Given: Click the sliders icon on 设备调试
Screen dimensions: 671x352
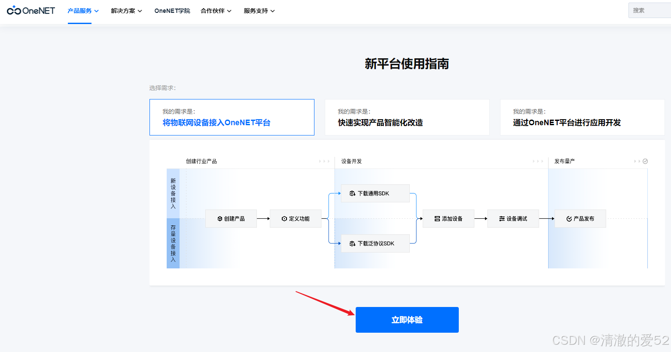Looking at the screenshot, I should tap(502, 219).
